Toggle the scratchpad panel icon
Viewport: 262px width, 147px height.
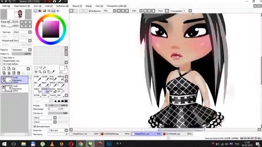pyautogui.click(x=58, y=11)
